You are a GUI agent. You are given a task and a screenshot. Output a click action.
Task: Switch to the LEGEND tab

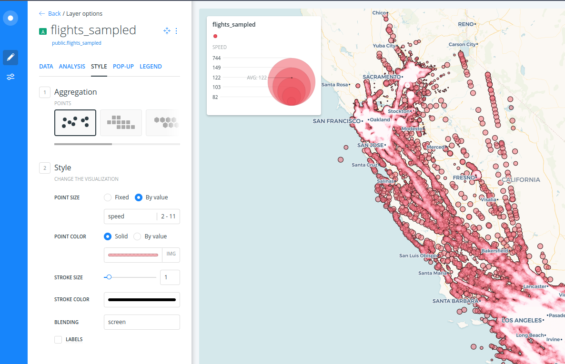coord(151,66)
